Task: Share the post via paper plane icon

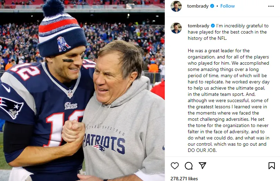Action: click(202, 166)
